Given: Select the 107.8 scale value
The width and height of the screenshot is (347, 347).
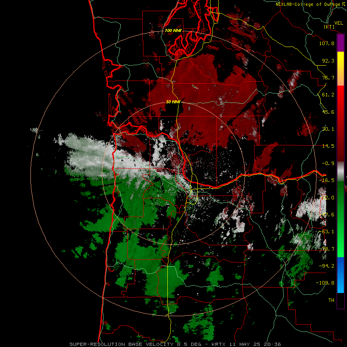Looking at the screenshot, I should (x=327, y=43).
